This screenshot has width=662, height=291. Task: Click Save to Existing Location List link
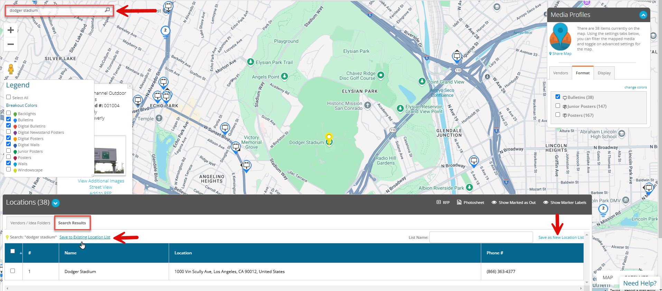[x=85, y=237]
